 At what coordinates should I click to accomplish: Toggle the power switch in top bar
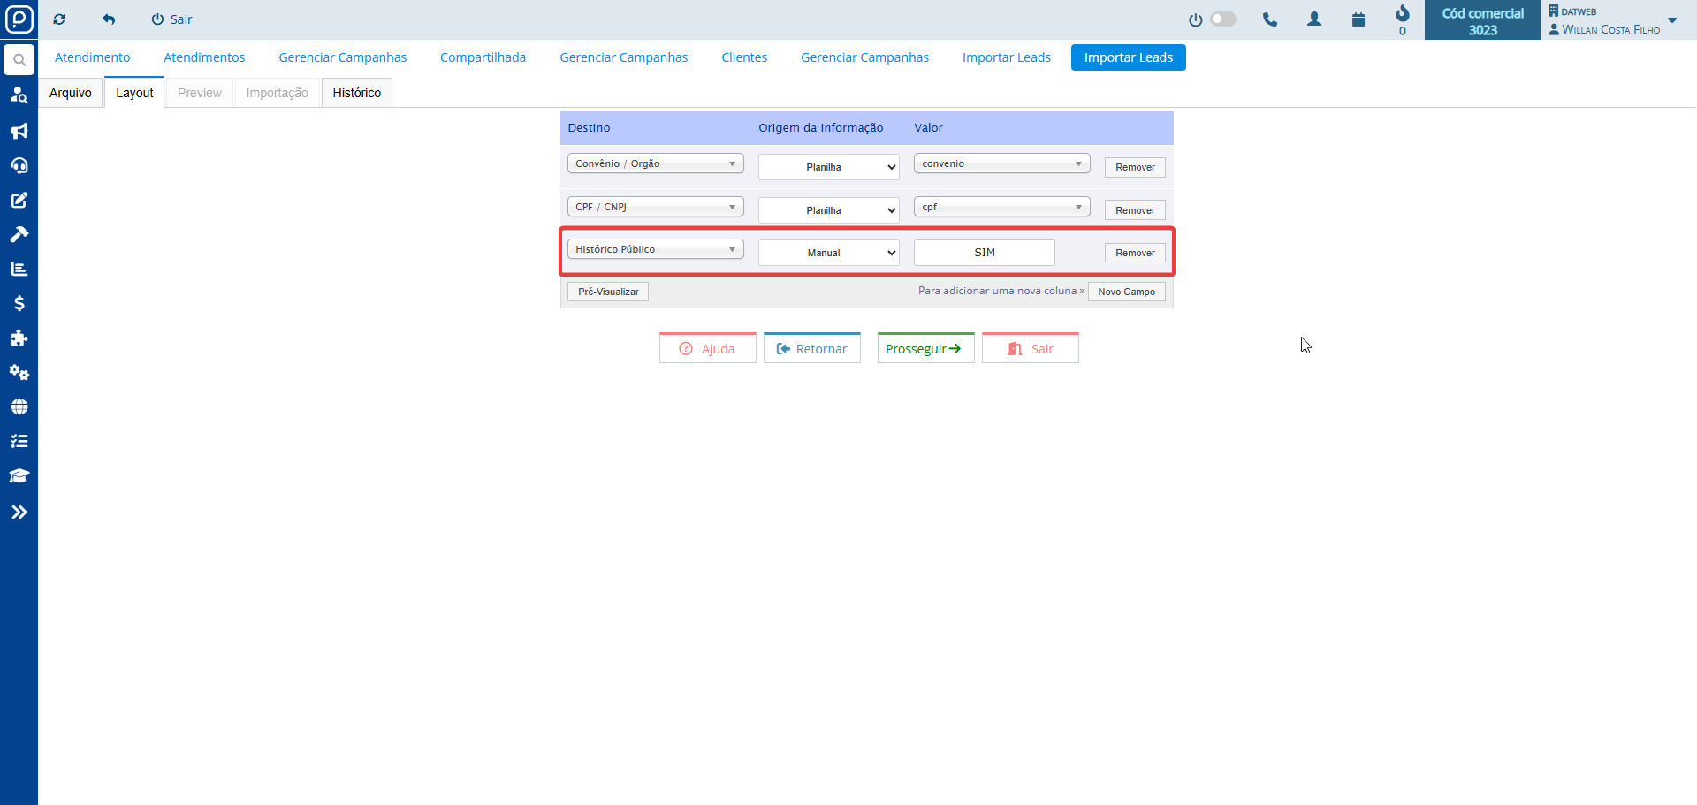pos(1222,19)
